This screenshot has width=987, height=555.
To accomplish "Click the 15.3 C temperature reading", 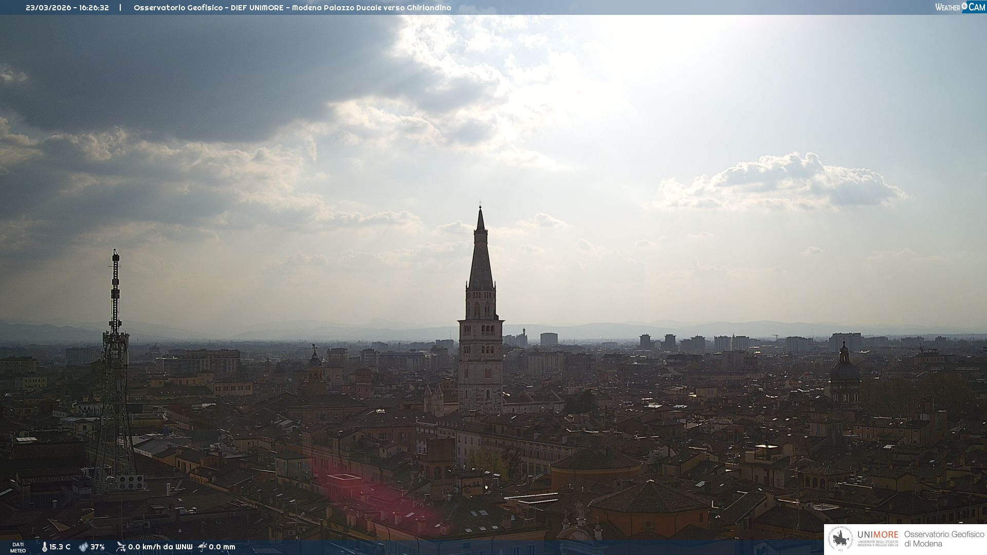I will click(60, 547).
